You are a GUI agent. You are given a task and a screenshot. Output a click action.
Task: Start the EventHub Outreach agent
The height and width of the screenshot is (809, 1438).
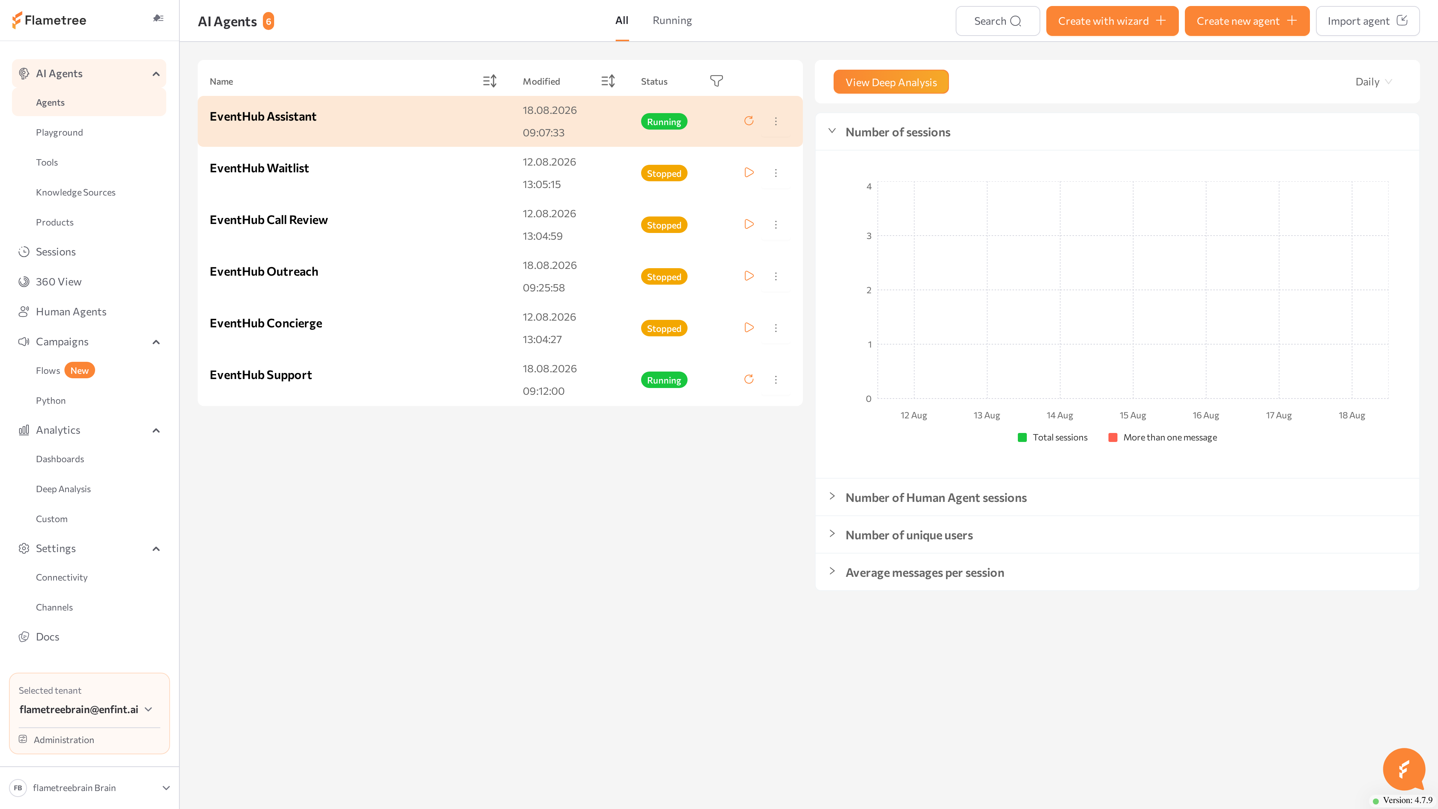(x=749, y=276)
